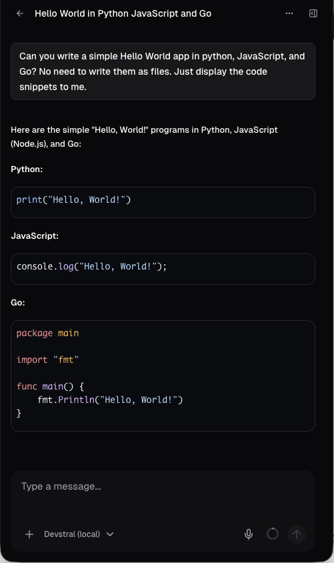Viewport: 334px width, 563px height.
Task: Click the fmt.Println code line
Action: (x=110, y=400)
